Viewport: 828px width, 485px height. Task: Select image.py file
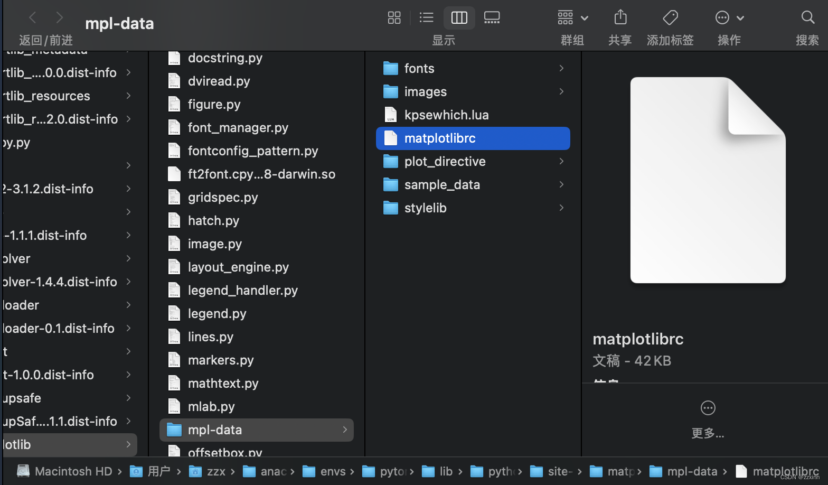tap(257, 244)
